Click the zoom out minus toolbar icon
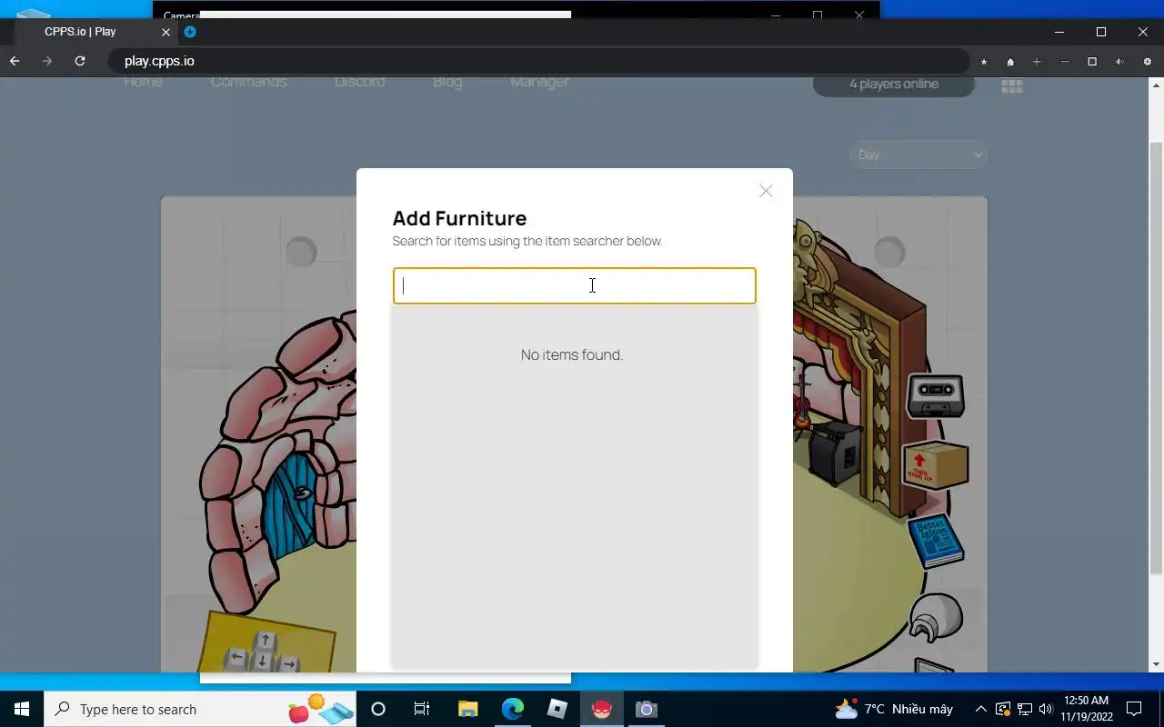This screenshot has width=1164, height=727. tap(1065, 62)
